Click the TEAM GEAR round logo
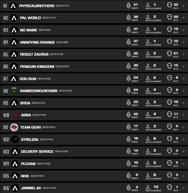Image resolution: width=188 pixels, height=193 pixels. (14, 127)
